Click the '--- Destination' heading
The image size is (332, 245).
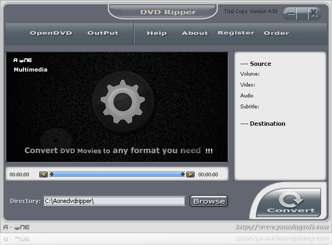tap(263, 124)
